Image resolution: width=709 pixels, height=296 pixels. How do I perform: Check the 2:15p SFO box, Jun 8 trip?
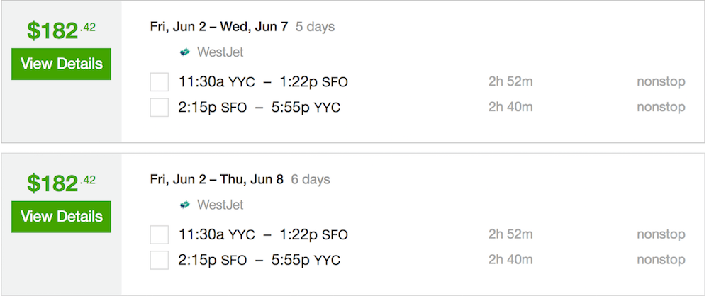coord(159,261)
